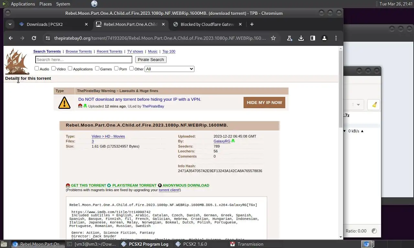Open Search Torrents link
This screenshot has height=248, width=414.
point(47,51)
